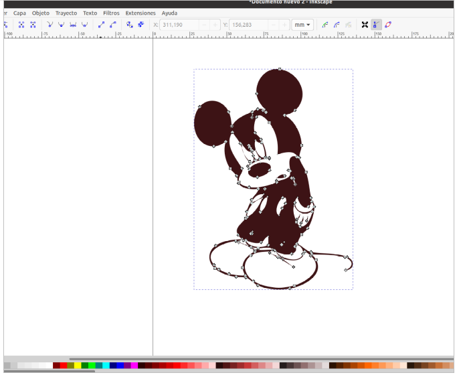This screenshot has height=375, width=459.
Task: Open the Ayuda menu
Action: pos(169,13)
